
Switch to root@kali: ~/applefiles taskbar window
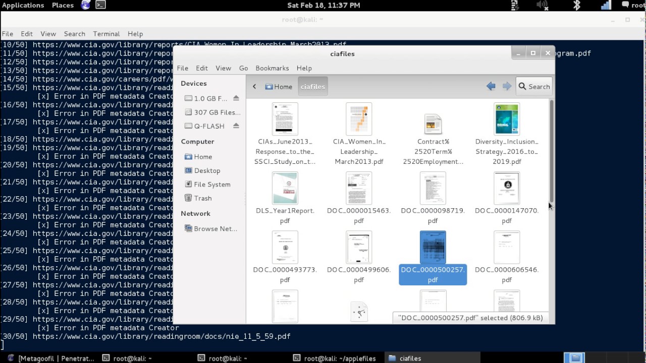pyautogui.click(x=335, y=358)
